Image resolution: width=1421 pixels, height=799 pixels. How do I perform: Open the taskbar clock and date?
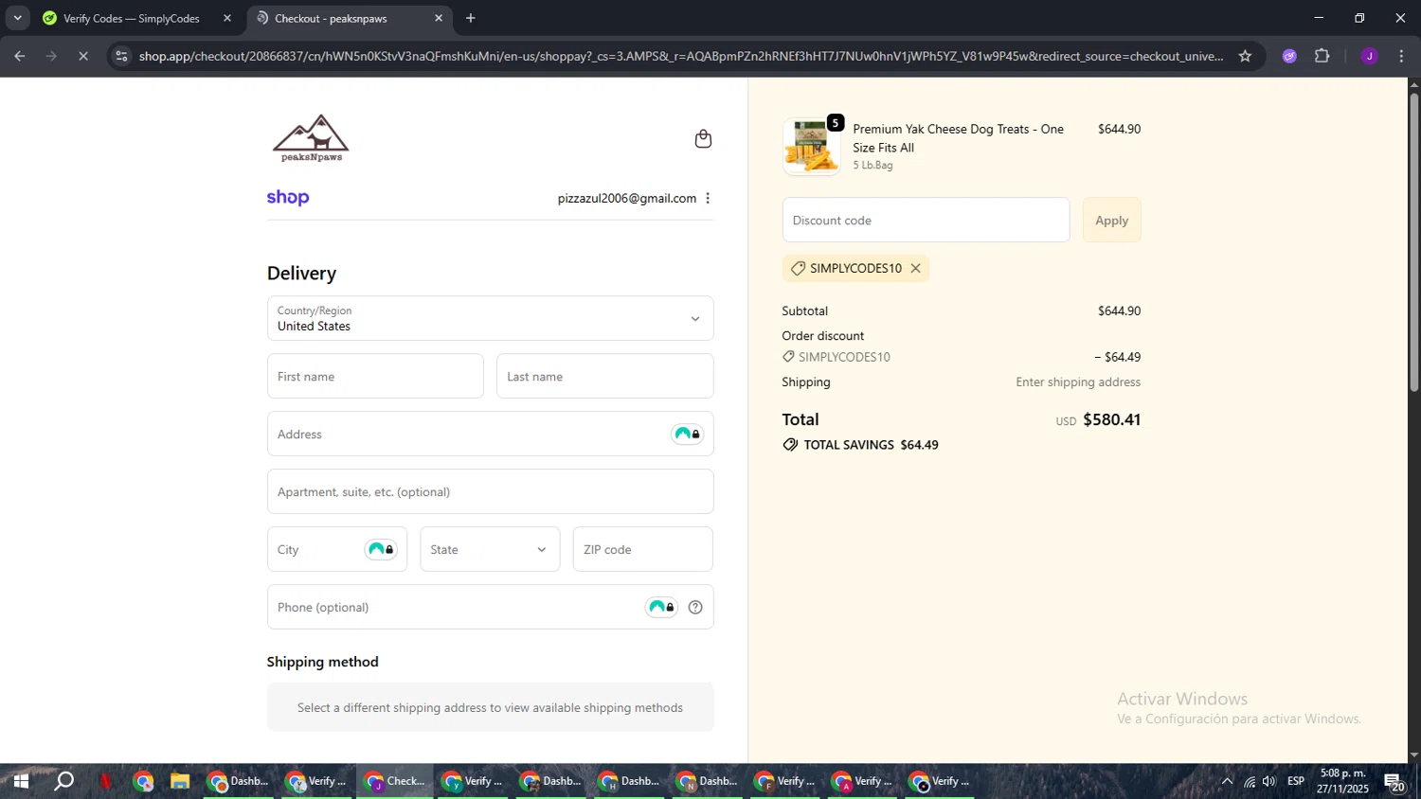click(1342, 781)
